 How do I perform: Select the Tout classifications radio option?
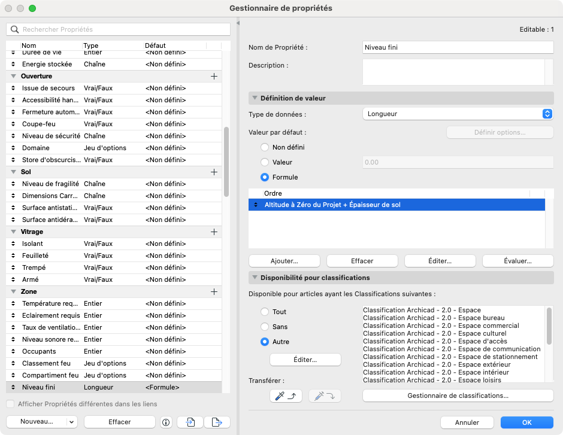pyautogui.click(x=265, y=312)
